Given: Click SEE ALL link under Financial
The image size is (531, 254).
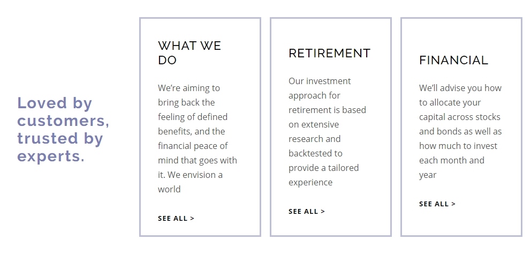Looking at the screenshot, I should point(437,204).
